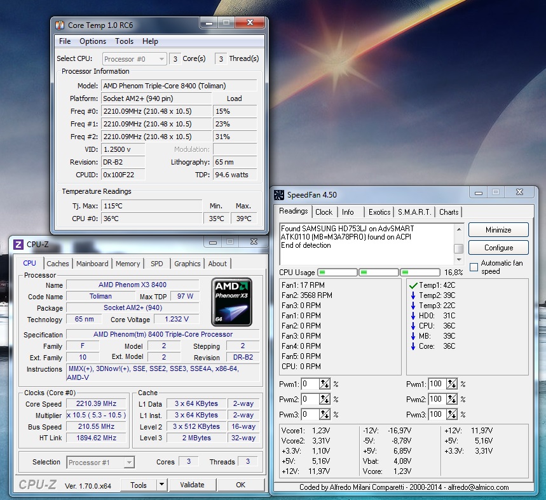Adjust the right Pwm2 spinner showing 100
Screen dimensions: 546x500
pos(452,399)
